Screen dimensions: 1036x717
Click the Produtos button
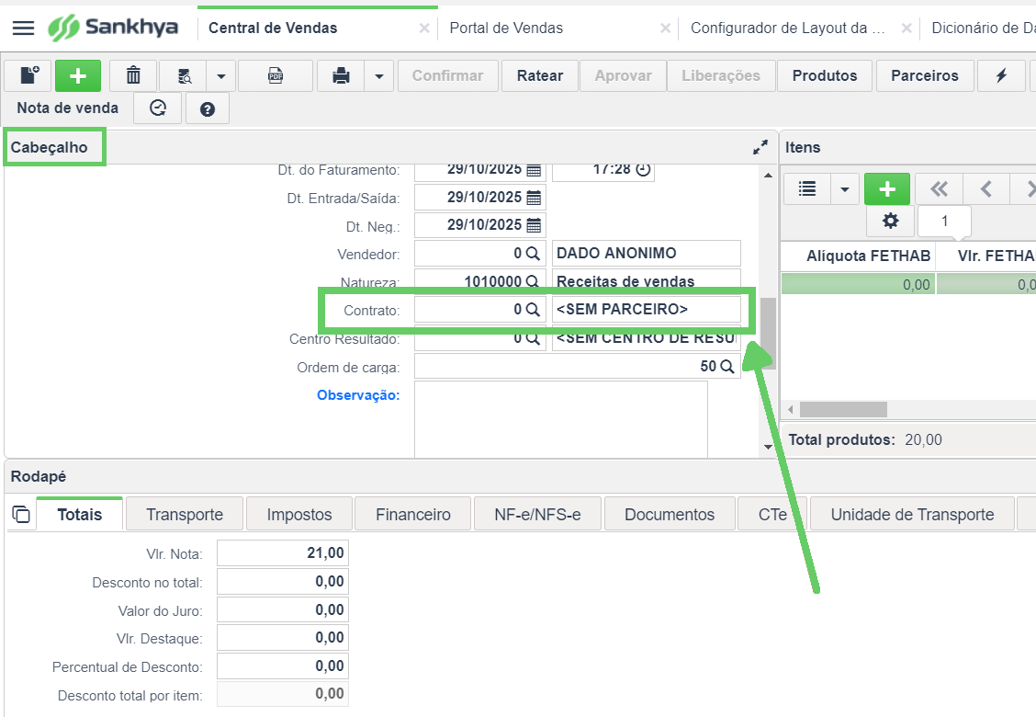click(x=825, y=76)
